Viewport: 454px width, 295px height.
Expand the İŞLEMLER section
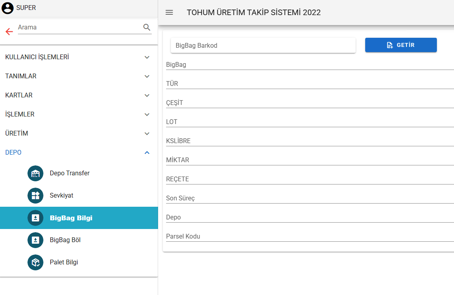pyautogui.click(x=147, y=115)
